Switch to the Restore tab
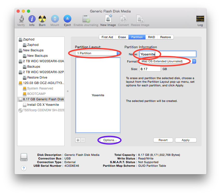 [165, 37]
